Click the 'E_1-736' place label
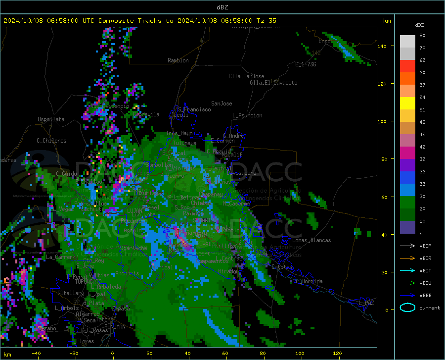Viewport: 445px width, 360px height. coord(306,64)
